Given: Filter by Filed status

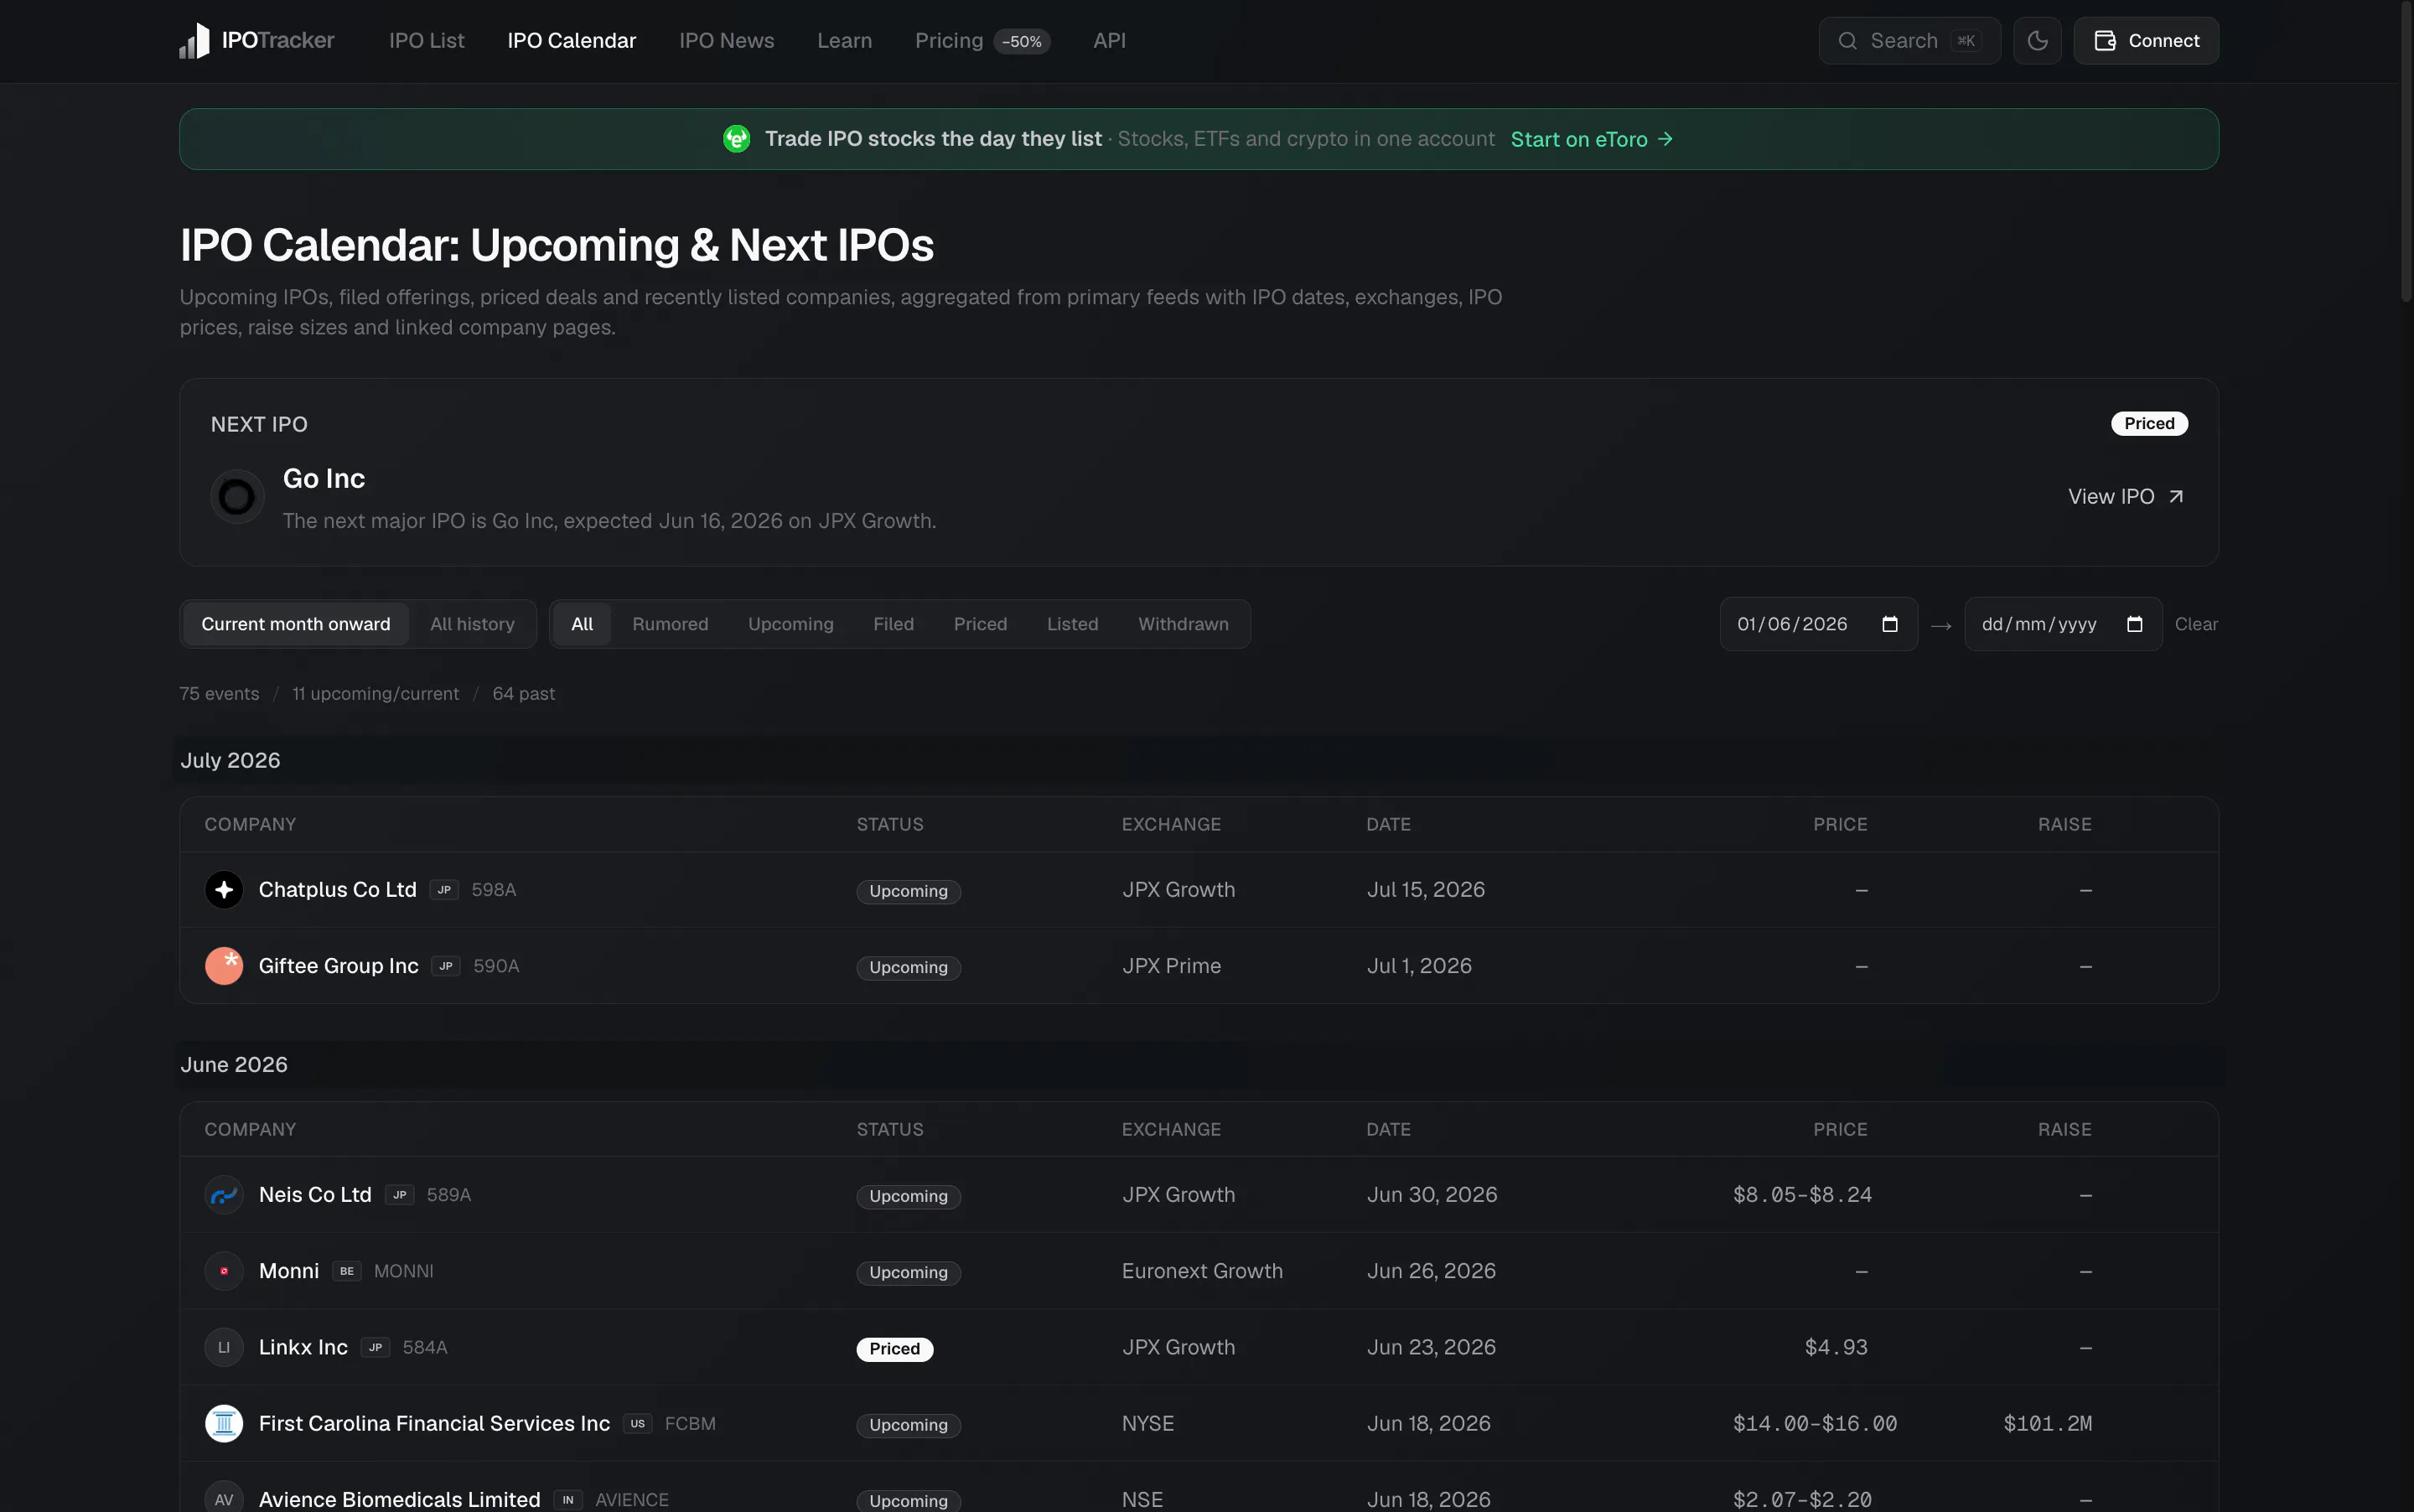Looking at the screenshot, I should (x=894, y=624).
